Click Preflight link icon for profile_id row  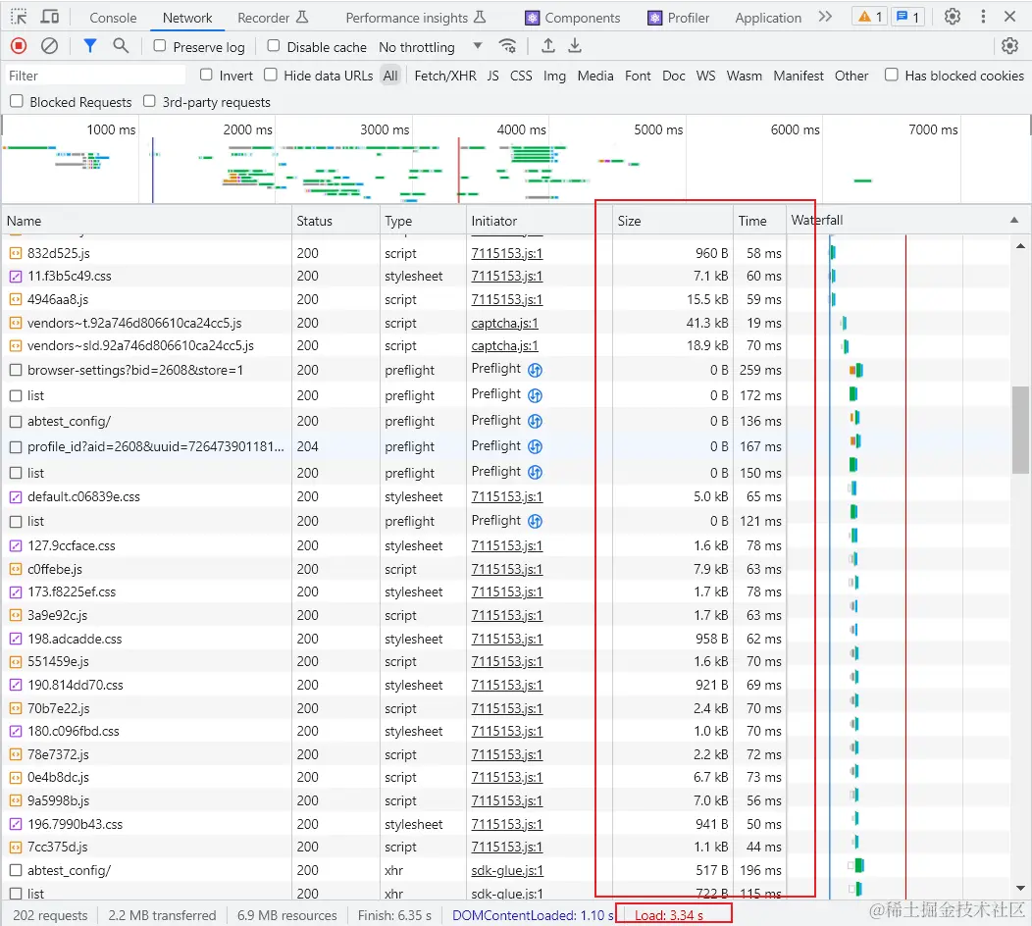tap(535, 447)
